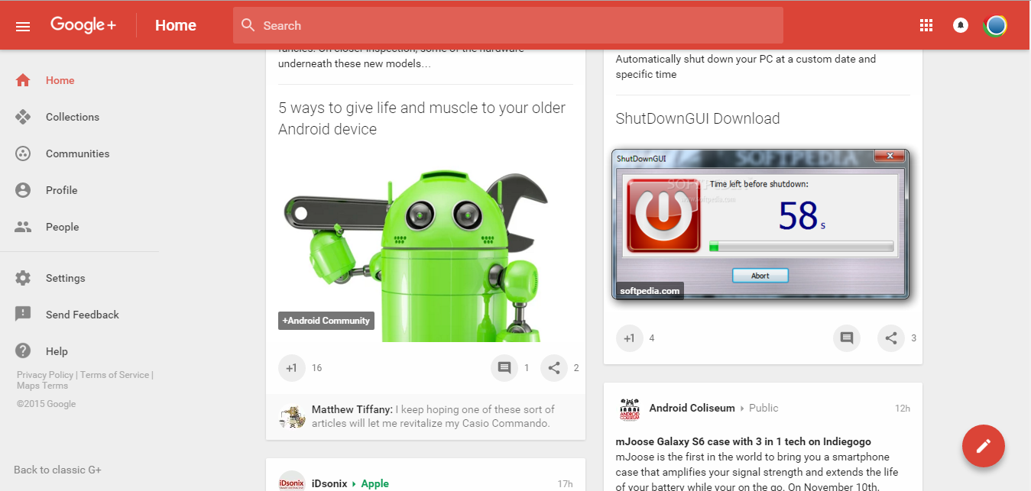Image resolution: width=1031 pixels, height=491 pixels.
Task: Click the People group icon
Action: (x=23, y=227)
